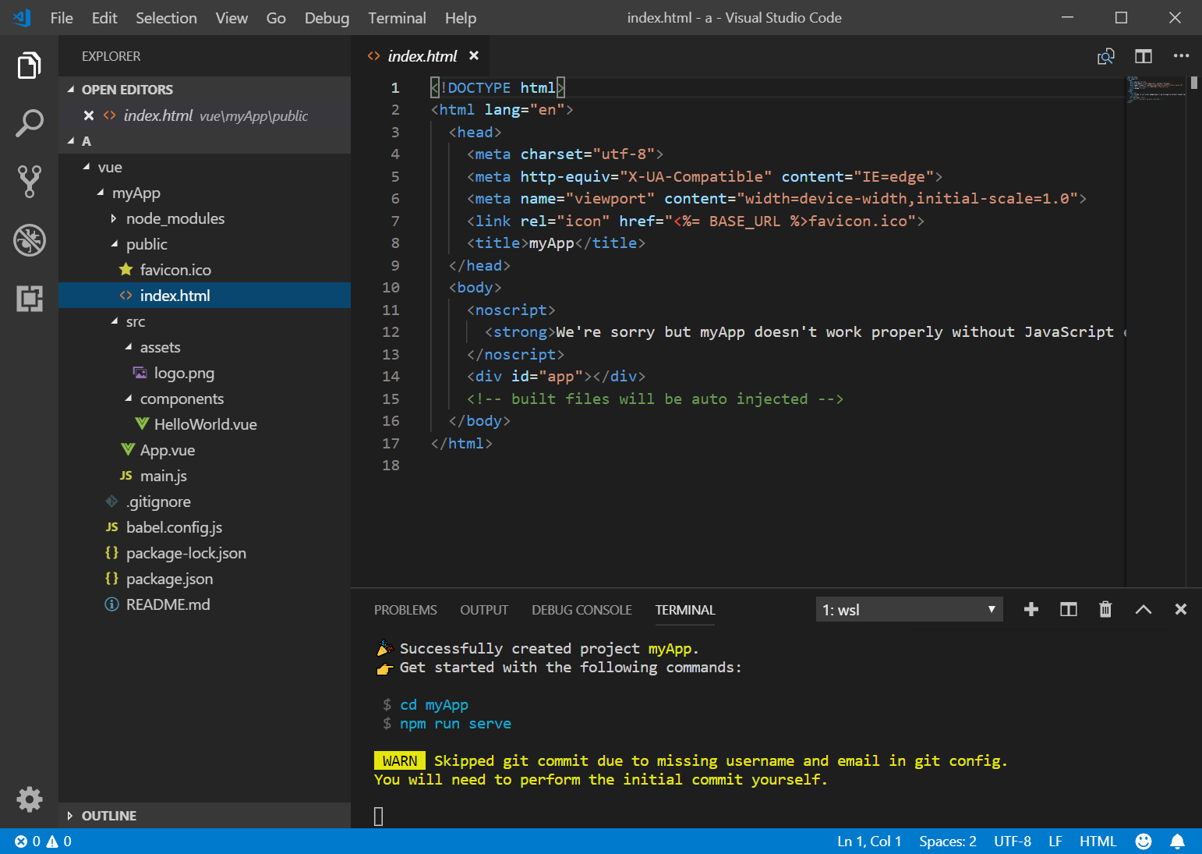Open the Source Control view
1202x854 pixels.
29,181
